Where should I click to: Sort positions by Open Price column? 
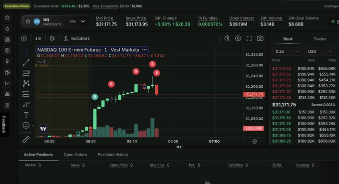121,165
